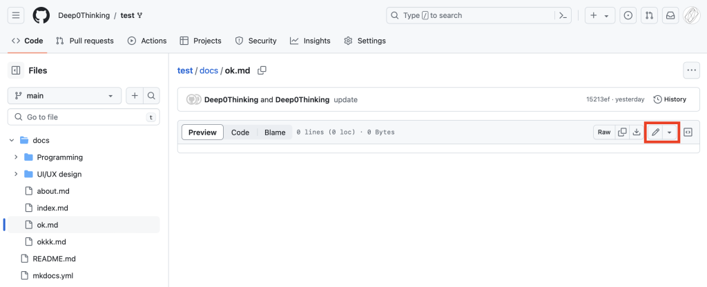Viewport: 707px width, 287px height.
Task: Open the main branch selector dropdown
Action: [x=64, y=95]
